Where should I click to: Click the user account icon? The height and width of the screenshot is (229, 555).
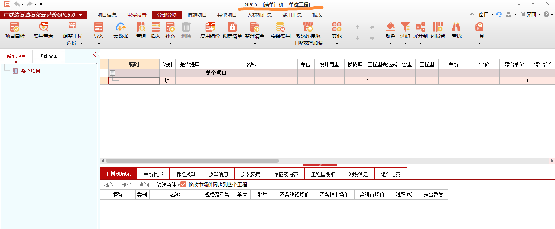click(509, 14)
